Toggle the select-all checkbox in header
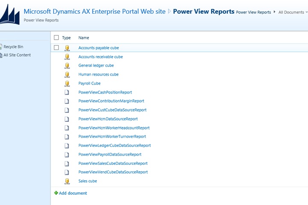This screenshot has width=308, height=205. (x=56, y=38)
